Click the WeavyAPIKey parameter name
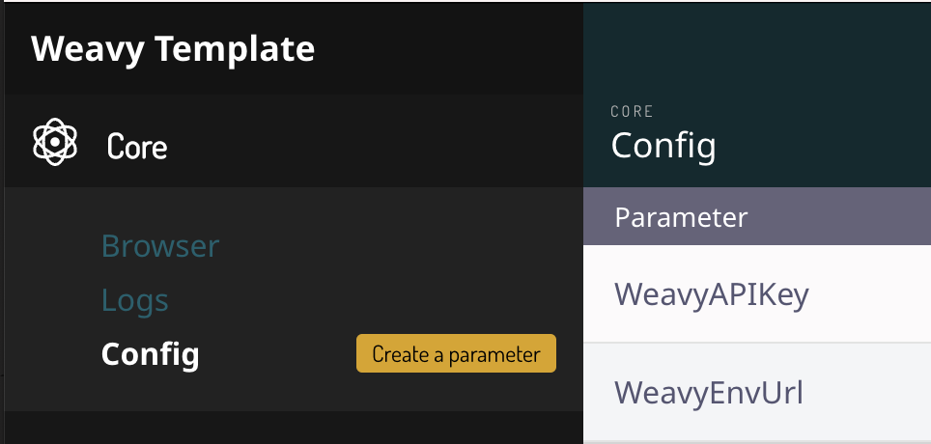Image resolution: width=931 pixels, height=444 pixels. [x=711, y=294]
